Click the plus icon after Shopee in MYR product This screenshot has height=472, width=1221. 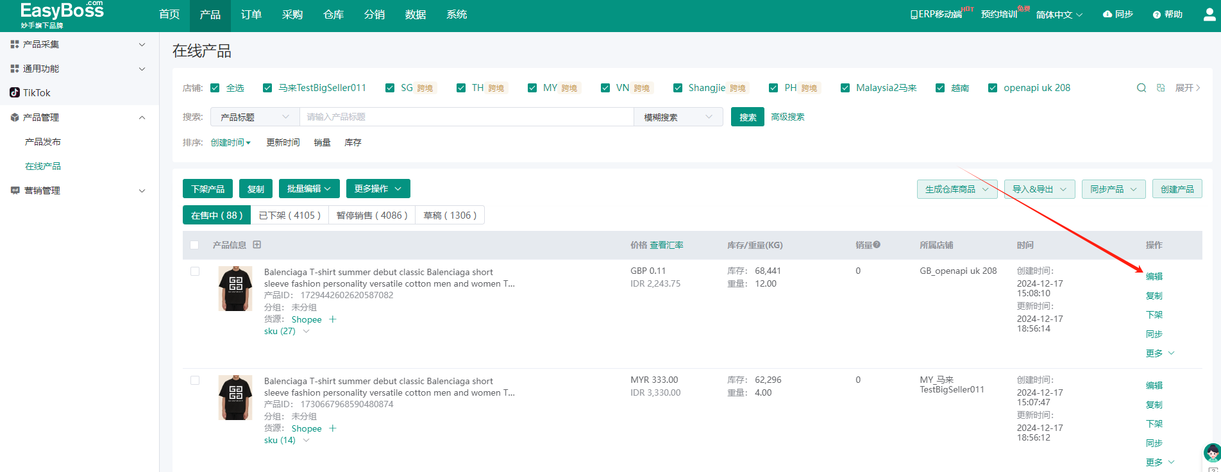pos(332,428)
